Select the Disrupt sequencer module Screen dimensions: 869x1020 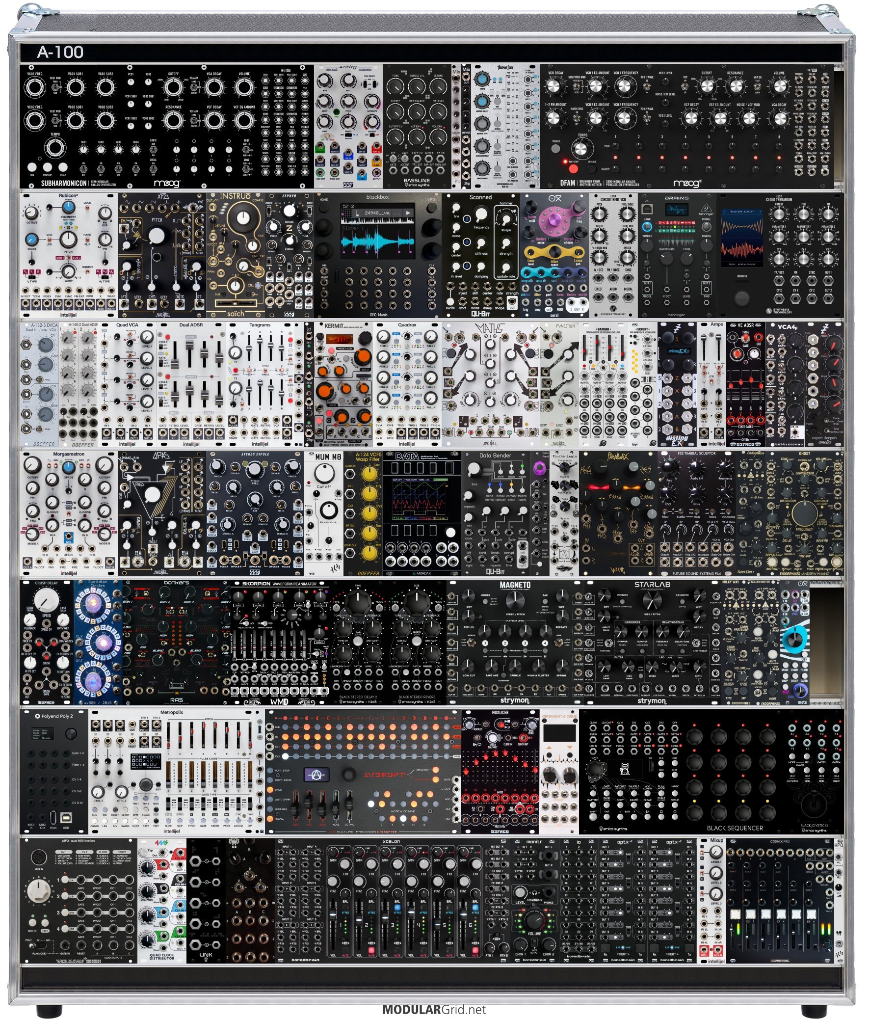pyautogui.click(x=363, y=772)
